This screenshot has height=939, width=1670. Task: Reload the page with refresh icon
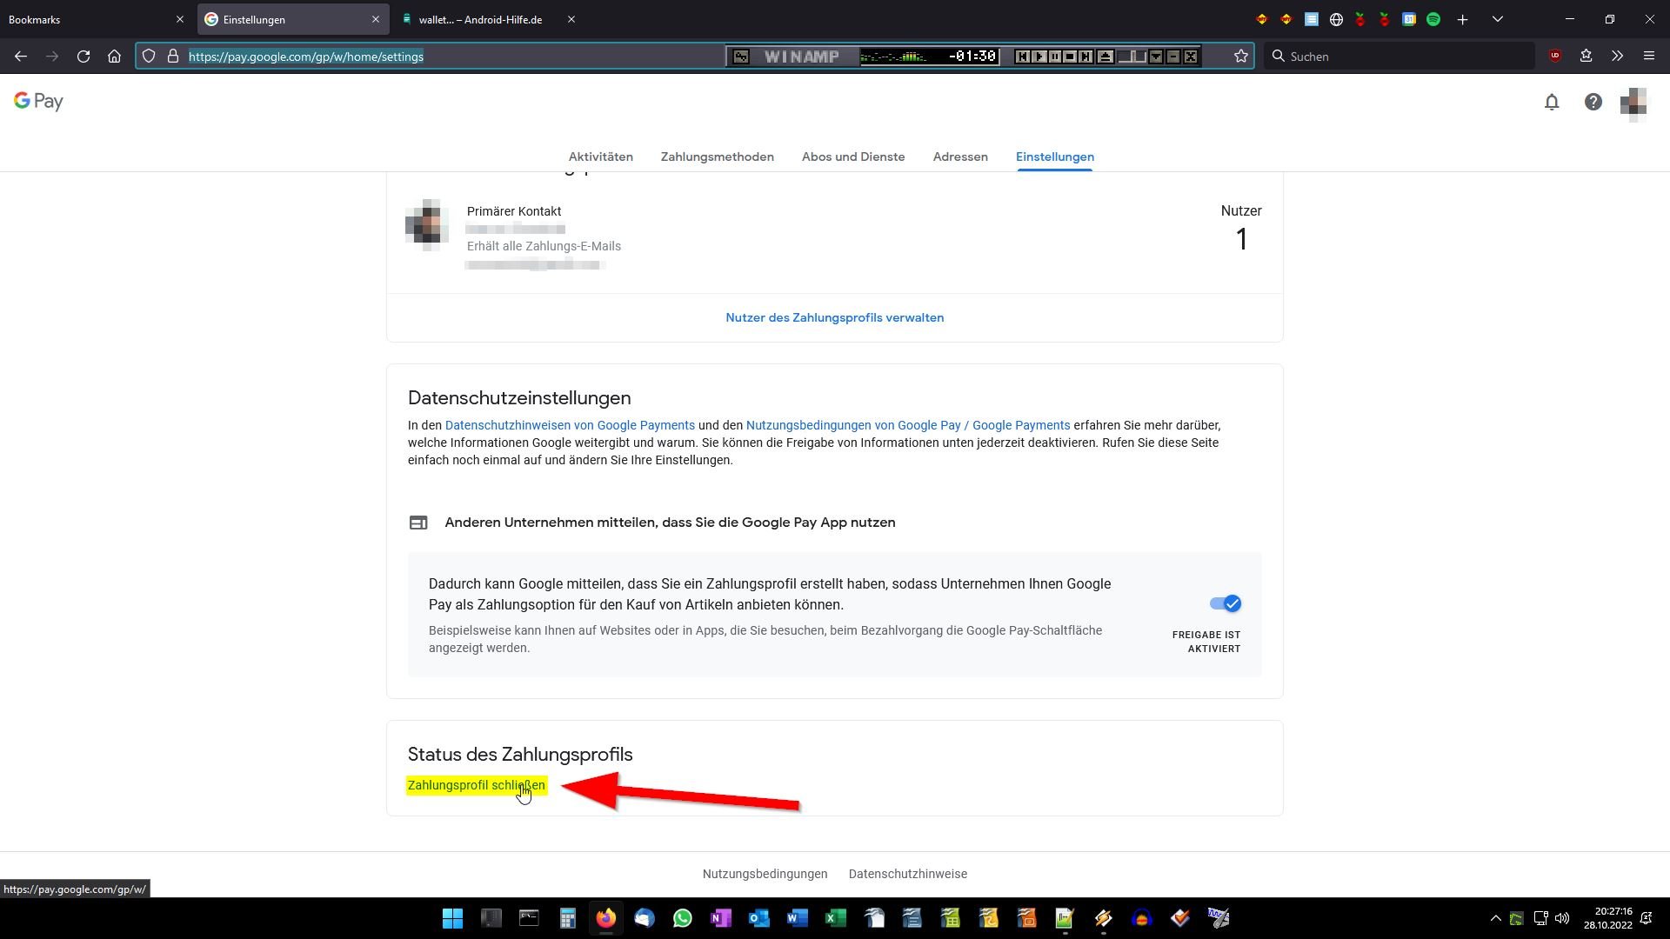[83, 57]
